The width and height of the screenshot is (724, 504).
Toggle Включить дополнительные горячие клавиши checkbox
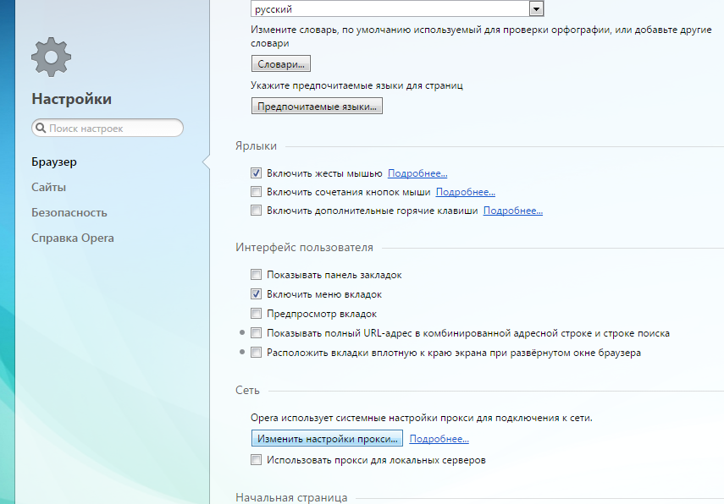click(x=257, y=211)
